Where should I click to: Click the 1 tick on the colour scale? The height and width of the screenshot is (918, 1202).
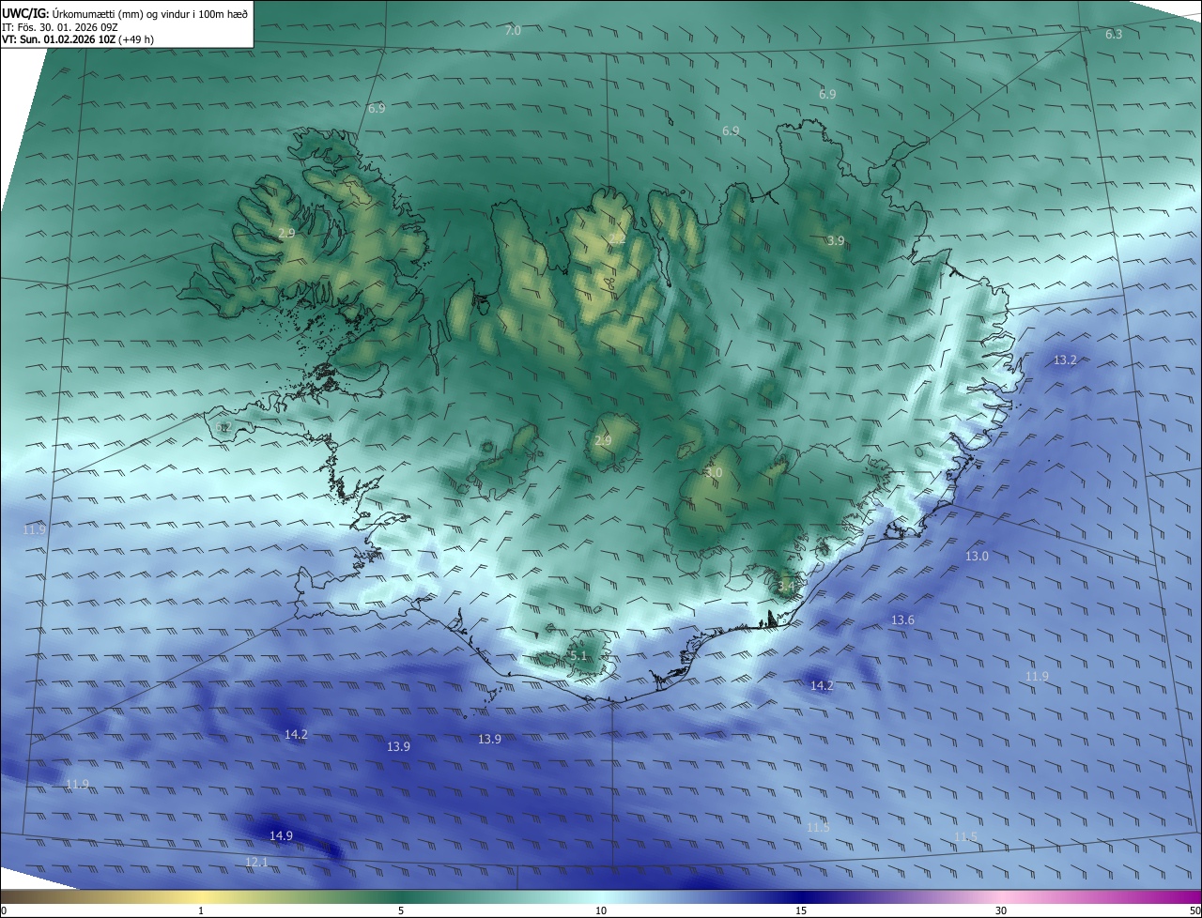(201, 910)
